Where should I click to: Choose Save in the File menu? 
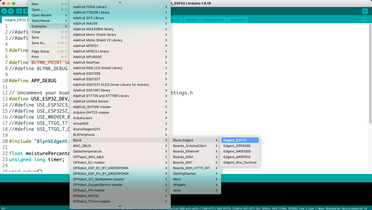coord(49,37)
